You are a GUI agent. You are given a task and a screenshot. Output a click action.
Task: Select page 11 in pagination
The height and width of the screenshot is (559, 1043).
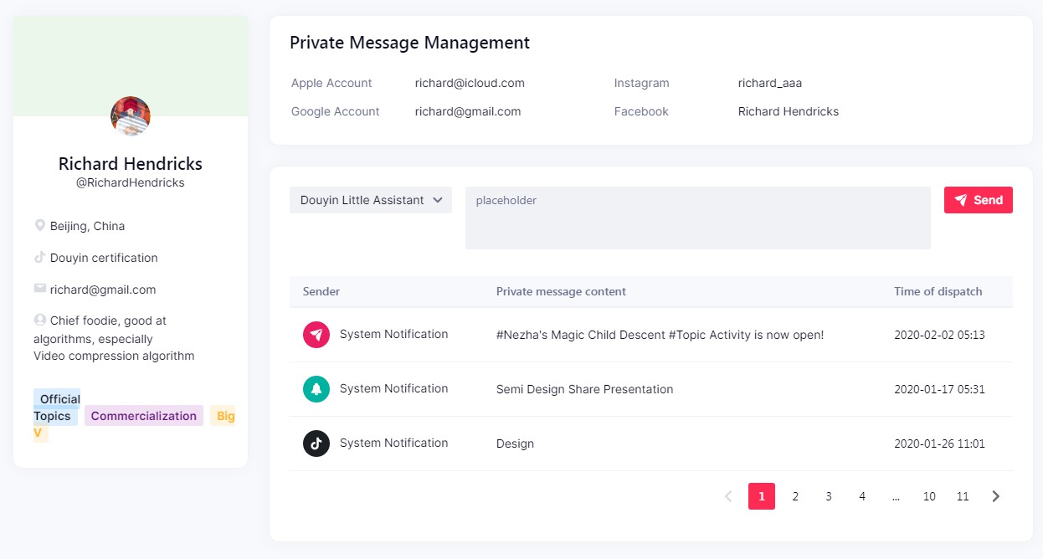[963, 496]
